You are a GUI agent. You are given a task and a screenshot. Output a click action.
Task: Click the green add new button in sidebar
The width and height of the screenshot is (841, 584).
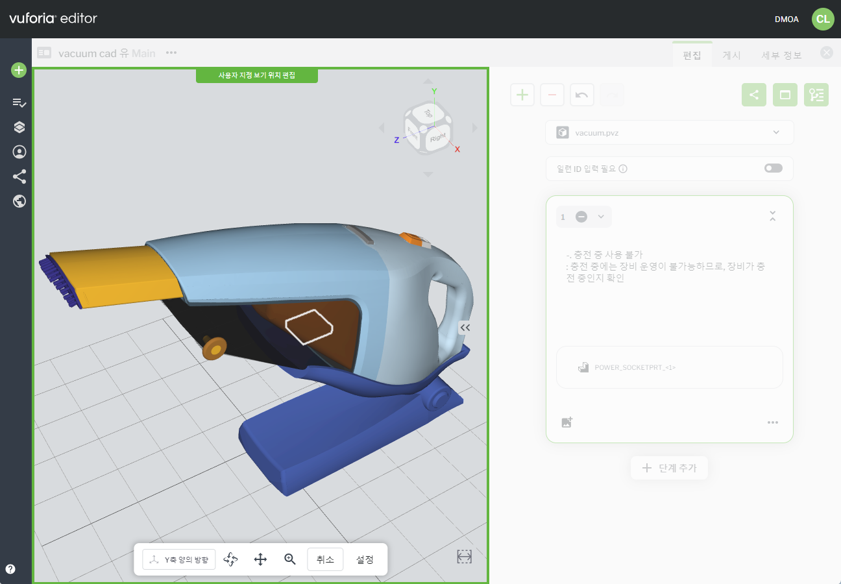pos(19,70)
